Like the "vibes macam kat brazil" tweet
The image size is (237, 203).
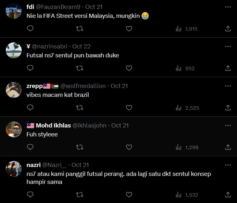[129, 108]
